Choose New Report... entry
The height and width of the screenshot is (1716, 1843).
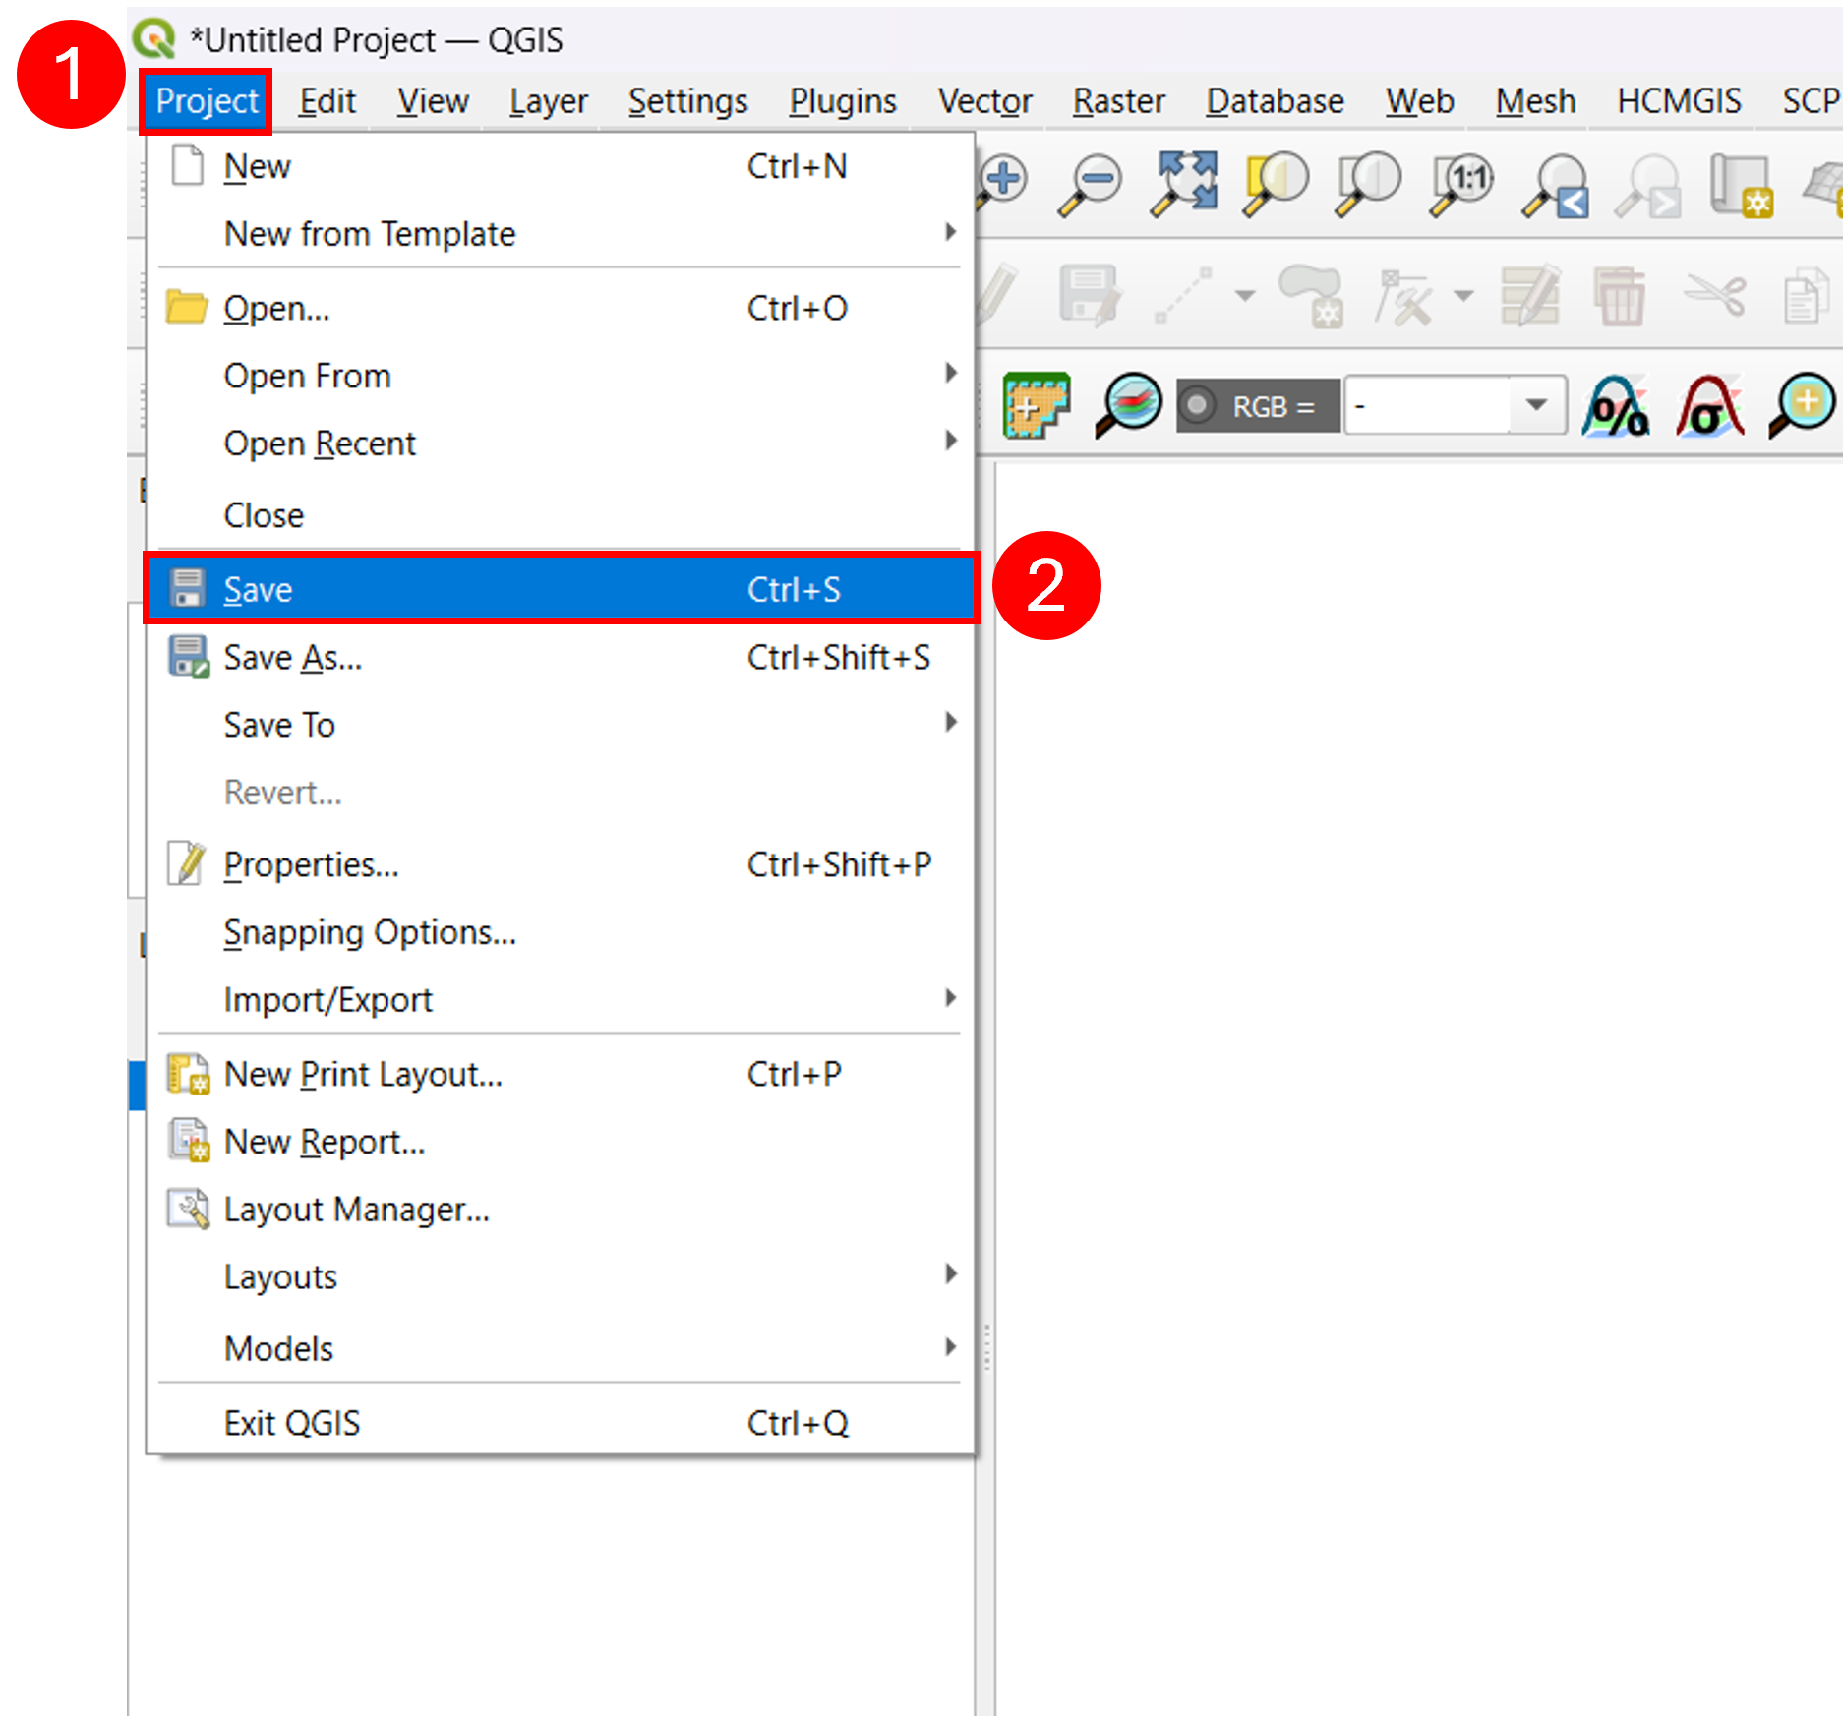[561, 1142]
